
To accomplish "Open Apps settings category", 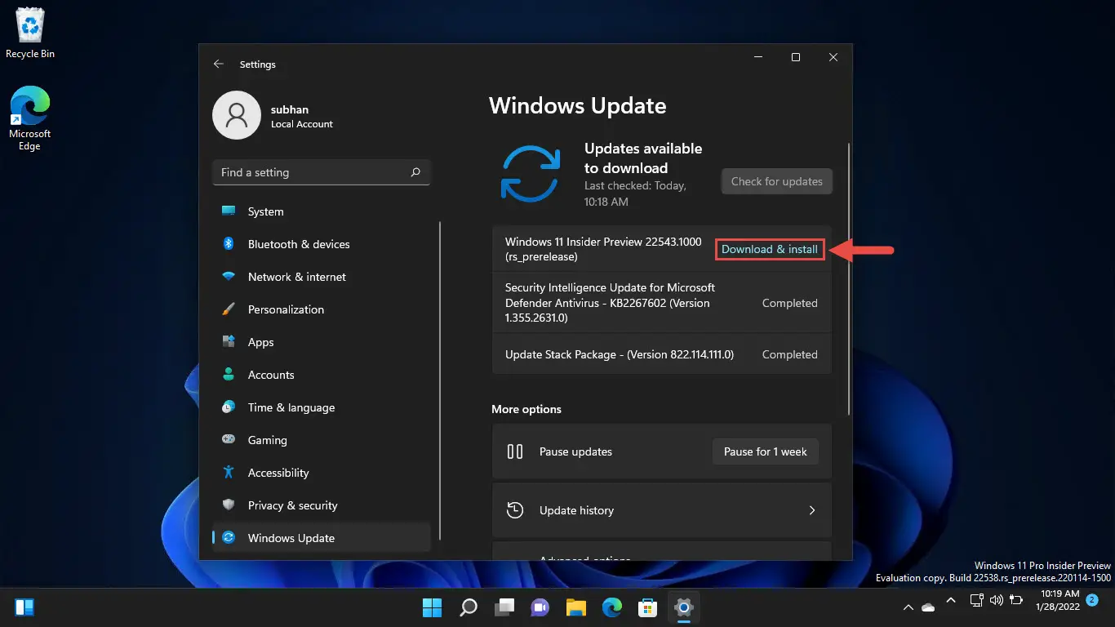I will (321, 342).
